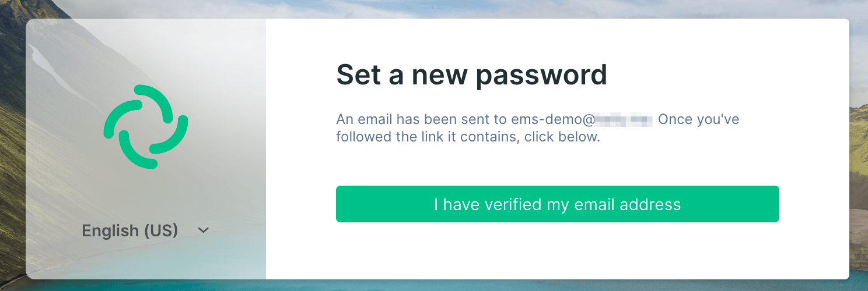Open the English (US) language selector
Screen dimensions: 868x291
tap(146, 230)
